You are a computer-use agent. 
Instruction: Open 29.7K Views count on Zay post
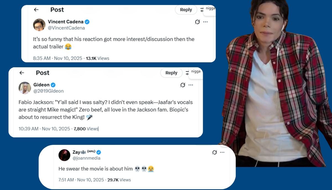[x=119, y=180]
